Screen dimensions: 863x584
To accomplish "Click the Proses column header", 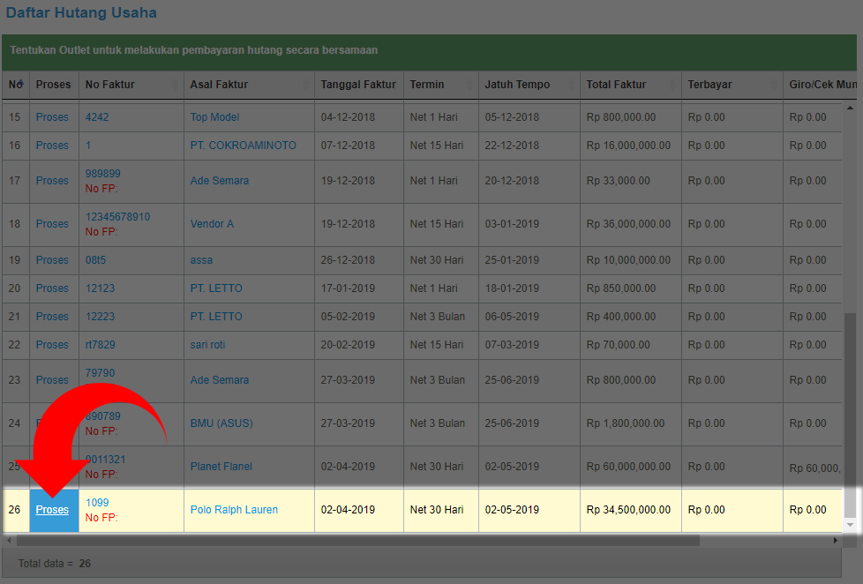I will (x=54, y=84).
